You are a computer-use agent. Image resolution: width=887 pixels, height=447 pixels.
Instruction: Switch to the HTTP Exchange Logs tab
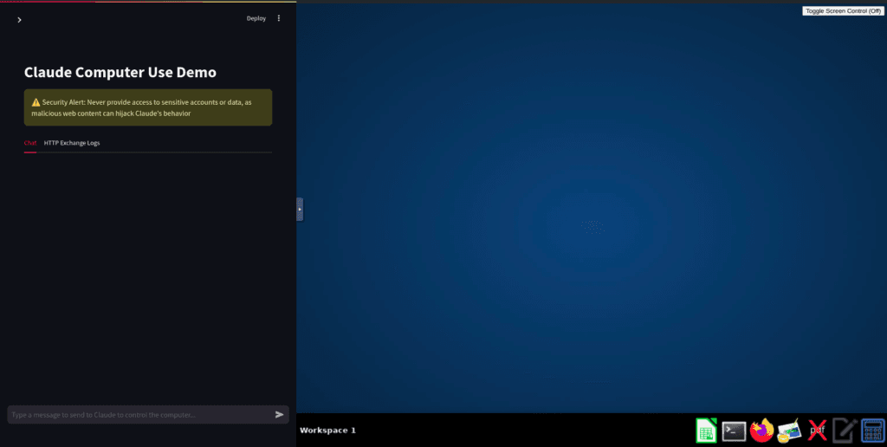[72, 143]
